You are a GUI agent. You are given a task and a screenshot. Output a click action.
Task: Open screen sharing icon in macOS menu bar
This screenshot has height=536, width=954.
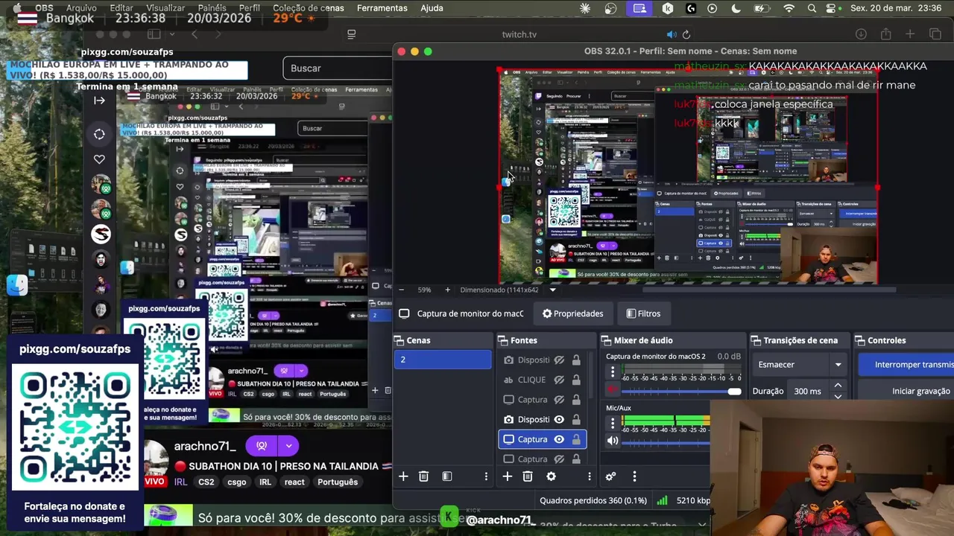639,8
